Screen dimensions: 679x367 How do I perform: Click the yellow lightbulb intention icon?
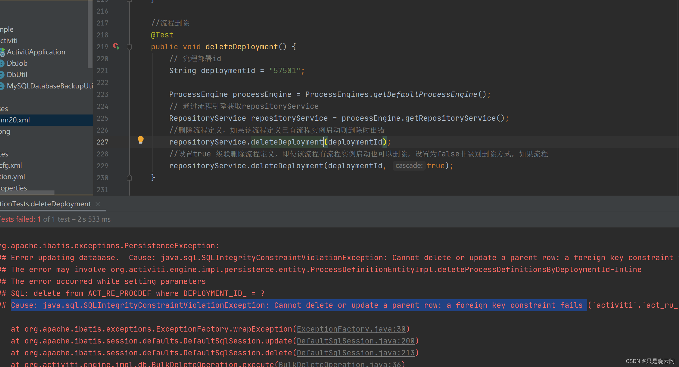(x=140, y=140)
